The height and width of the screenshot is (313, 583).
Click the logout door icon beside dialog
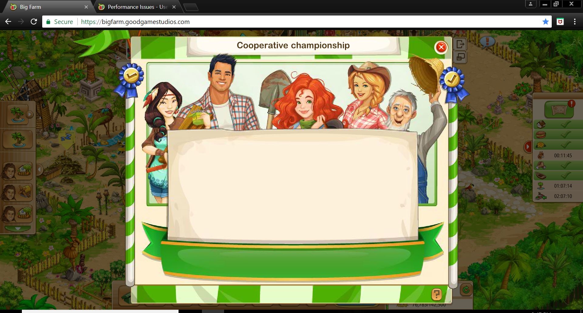[x=461, y=44]
